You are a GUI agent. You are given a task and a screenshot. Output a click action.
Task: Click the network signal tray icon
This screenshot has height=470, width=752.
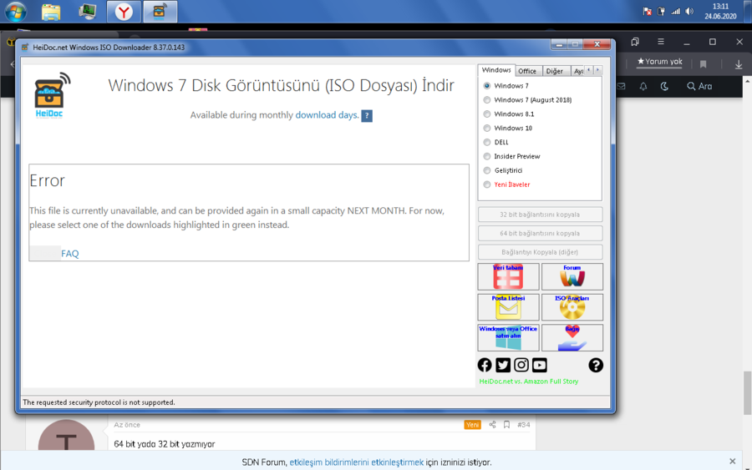pyautogui.click(x=676, y=12)
